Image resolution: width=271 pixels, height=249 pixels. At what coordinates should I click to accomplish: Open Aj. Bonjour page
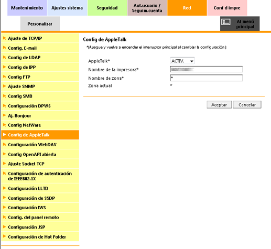point(40,115)
